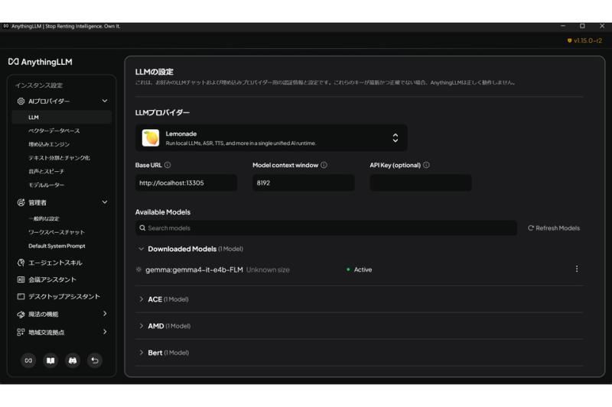Image resolution: width=612 pixels, height=407 pixels.
Task: Click the エージェントスキル icon
Action: tap(21, 263)
